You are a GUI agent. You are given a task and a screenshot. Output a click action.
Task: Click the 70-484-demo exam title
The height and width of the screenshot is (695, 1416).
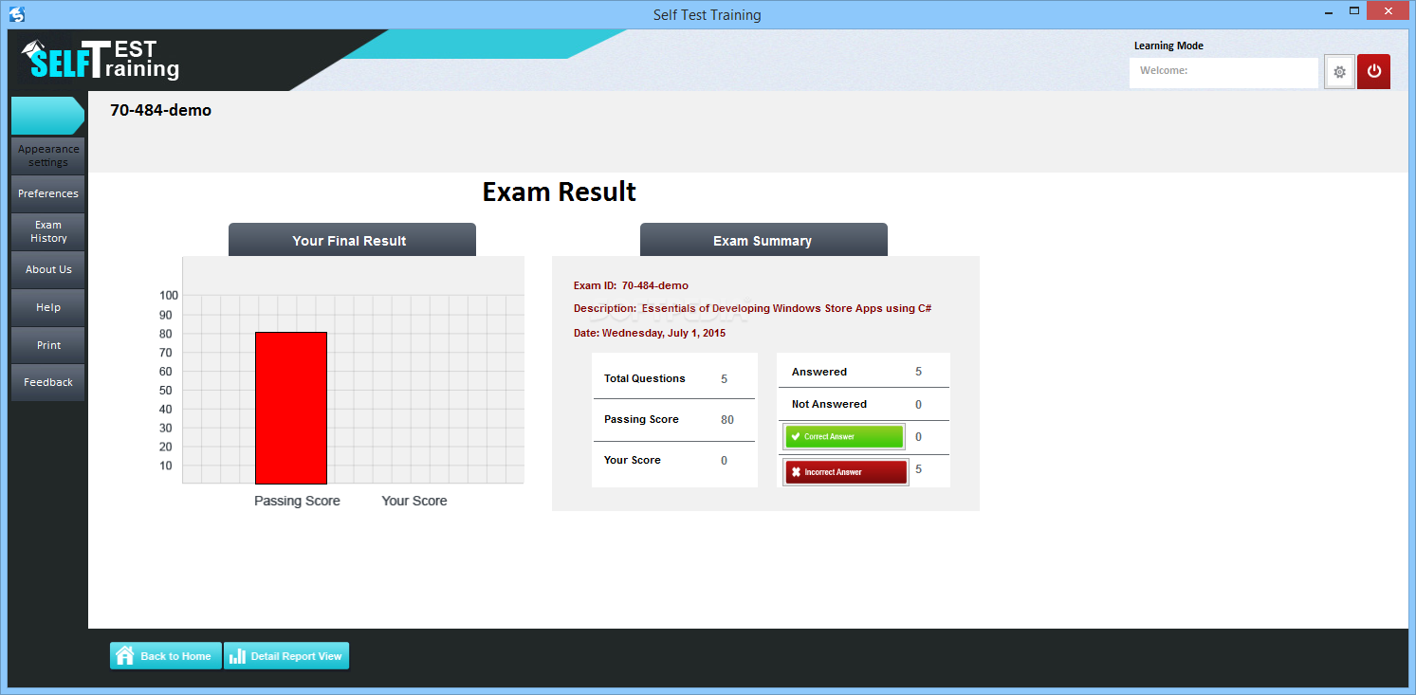[x=160, y=110]
